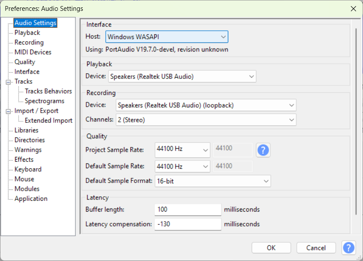Select Spectrograms under Tracks
363x261 pixels.
click(45, 101)
